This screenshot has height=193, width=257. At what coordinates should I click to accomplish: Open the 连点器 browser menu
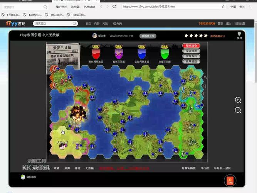(x=75, y=7)
